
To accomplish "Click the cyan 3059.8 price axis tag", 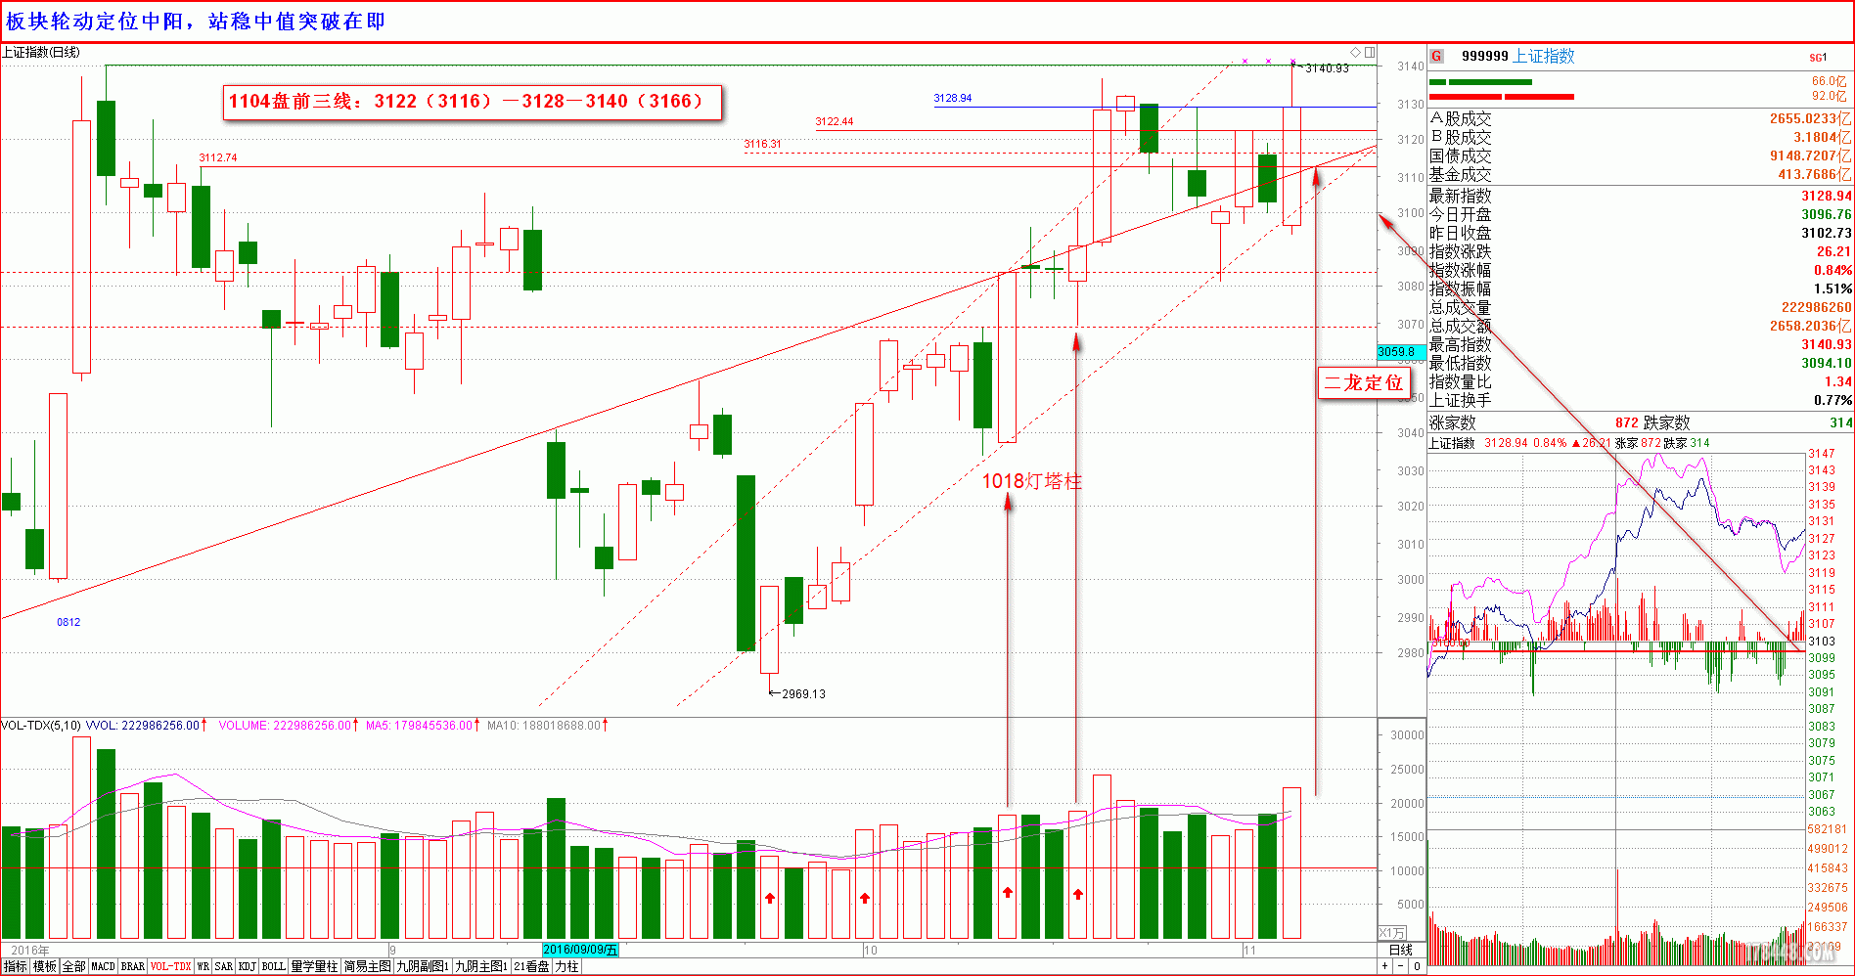I will pos(1400,352).
